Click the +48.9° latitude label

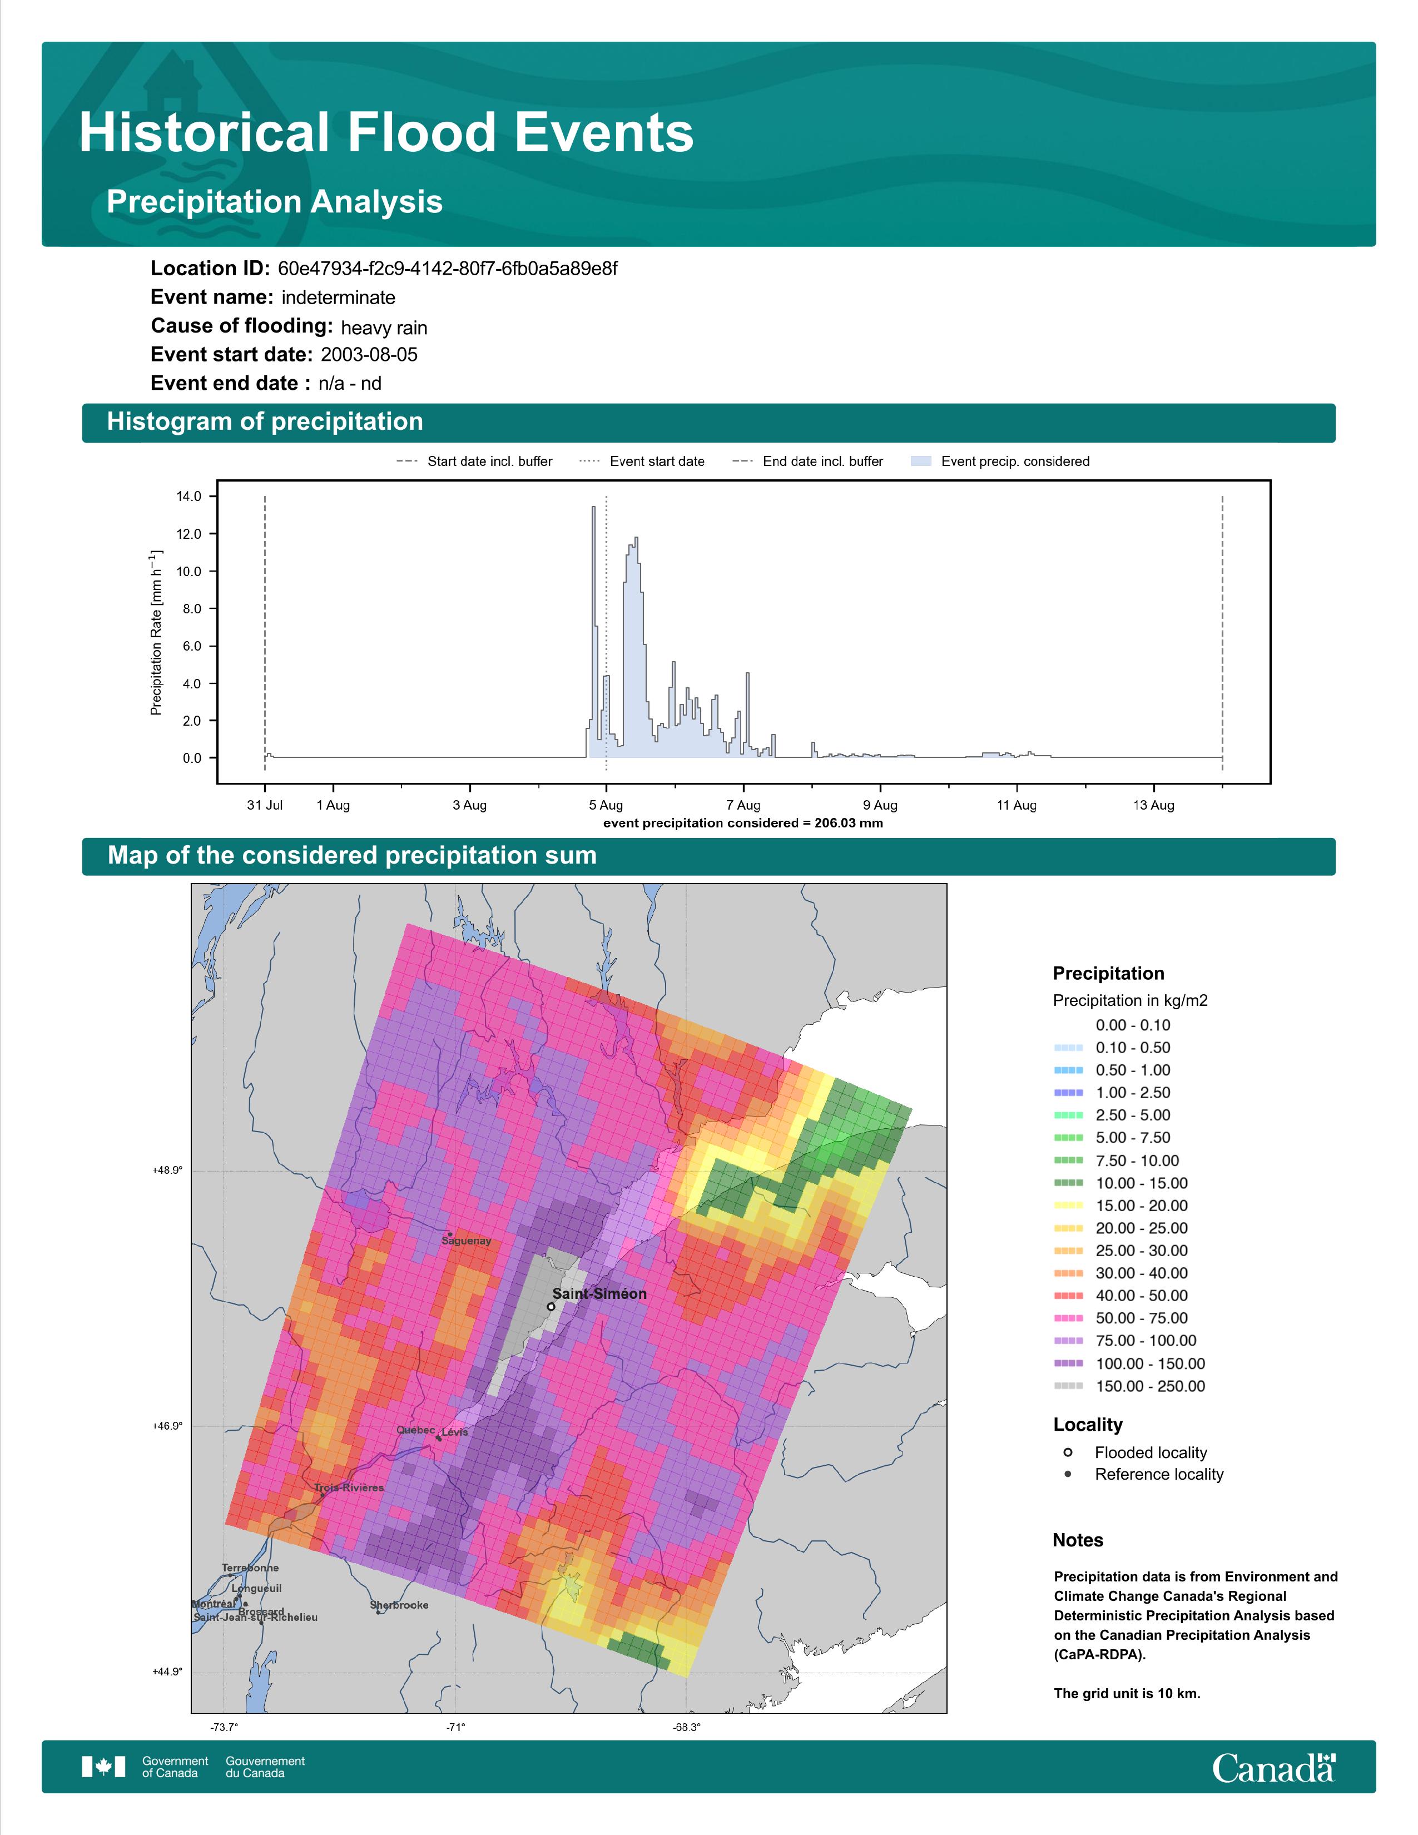click(167, 1171)
